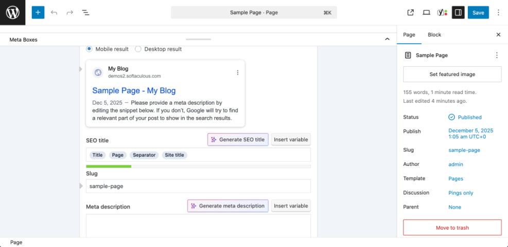Click the Slug field containing sample-page
Screen dimensions: 508x247
click(198, 186)
